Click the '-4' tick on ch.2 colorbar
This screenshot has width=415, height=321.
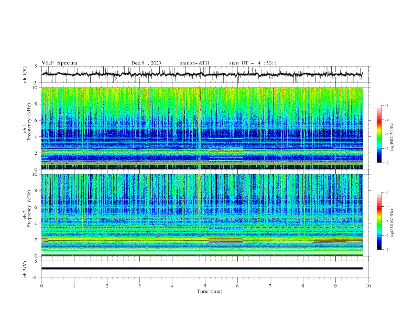point(386,207)
